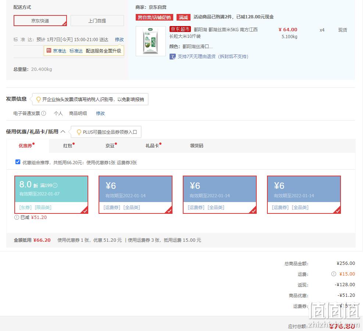Viewport: 363px width, 331px height.
Task: Click the info icon beside 已减 ¥51.20
Action: click(x=17, y=217)
